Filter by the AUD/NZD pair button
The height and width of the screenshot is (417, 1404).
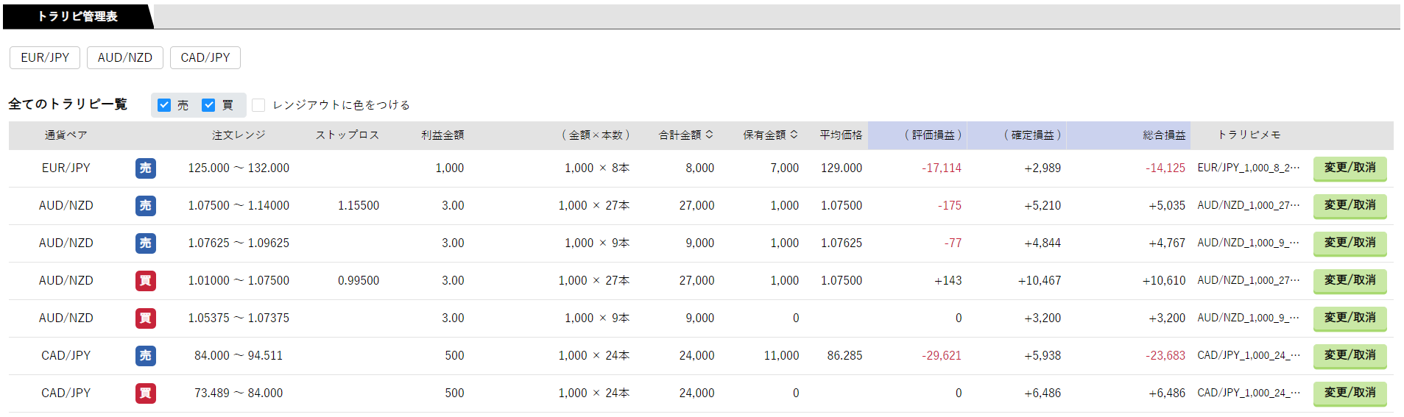pos(125,57)
